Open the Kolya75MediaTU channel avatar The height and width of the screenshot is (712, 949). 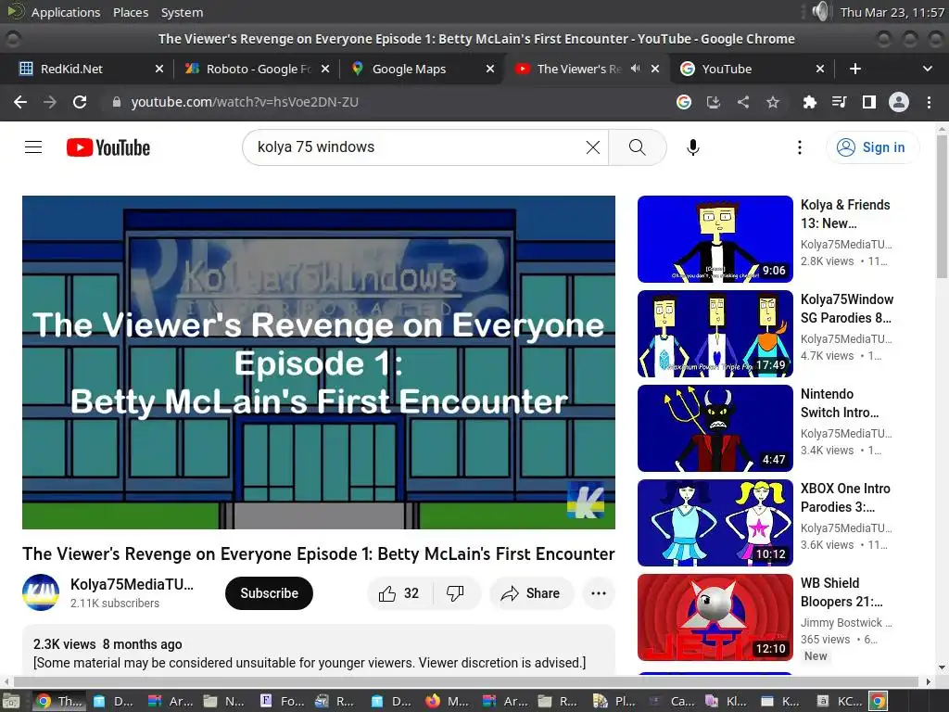click(x=41, y=592)
